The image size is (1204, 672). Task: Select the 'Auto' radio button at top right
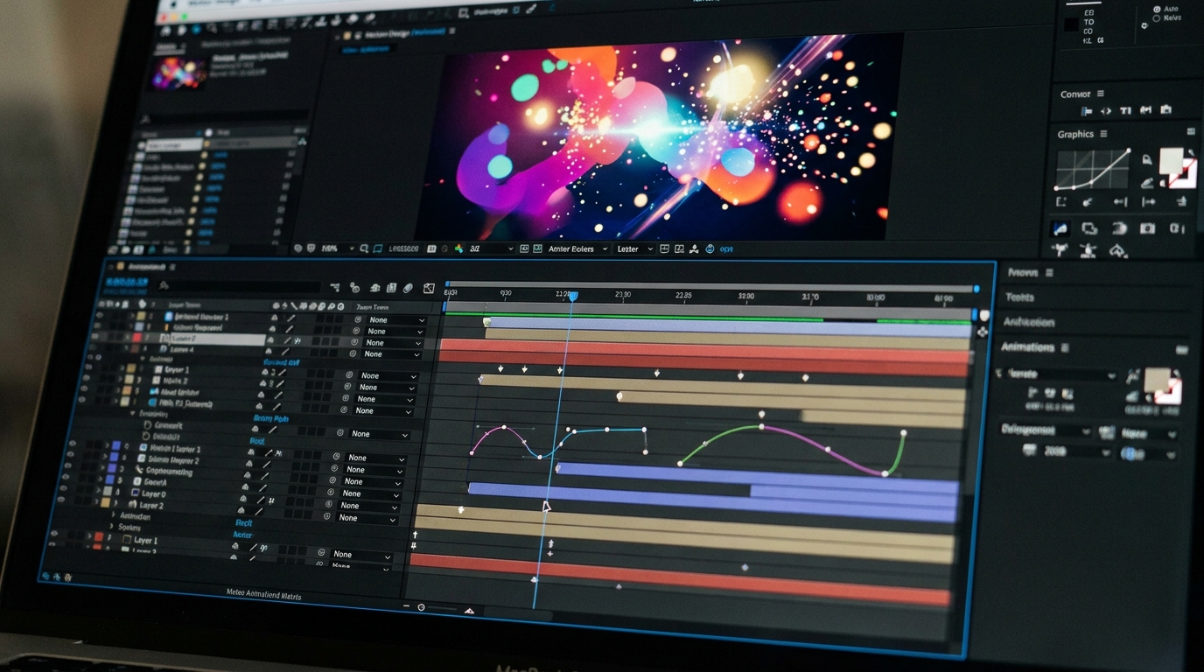(x=1157, y=9)
